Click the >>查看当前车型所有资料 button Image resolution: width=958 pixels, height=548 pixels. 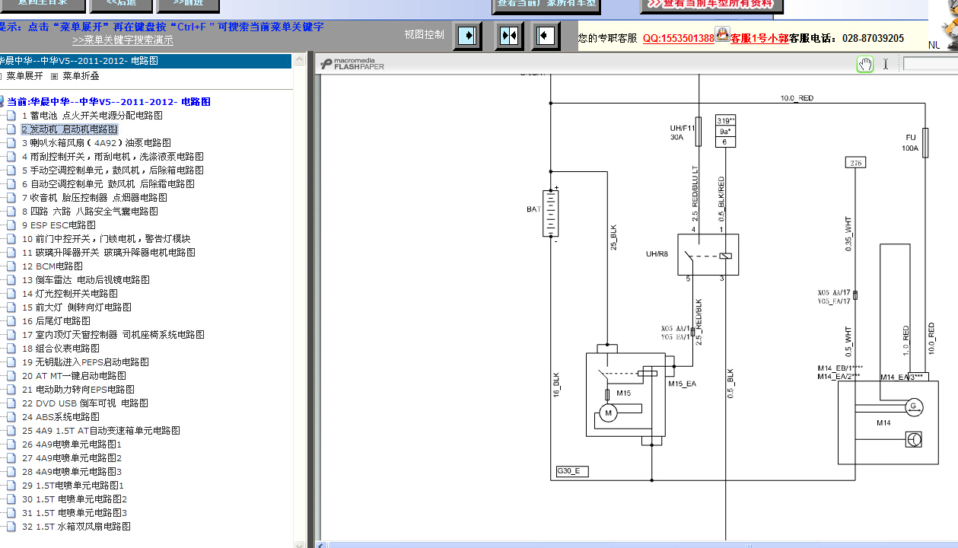click(711, 5)
